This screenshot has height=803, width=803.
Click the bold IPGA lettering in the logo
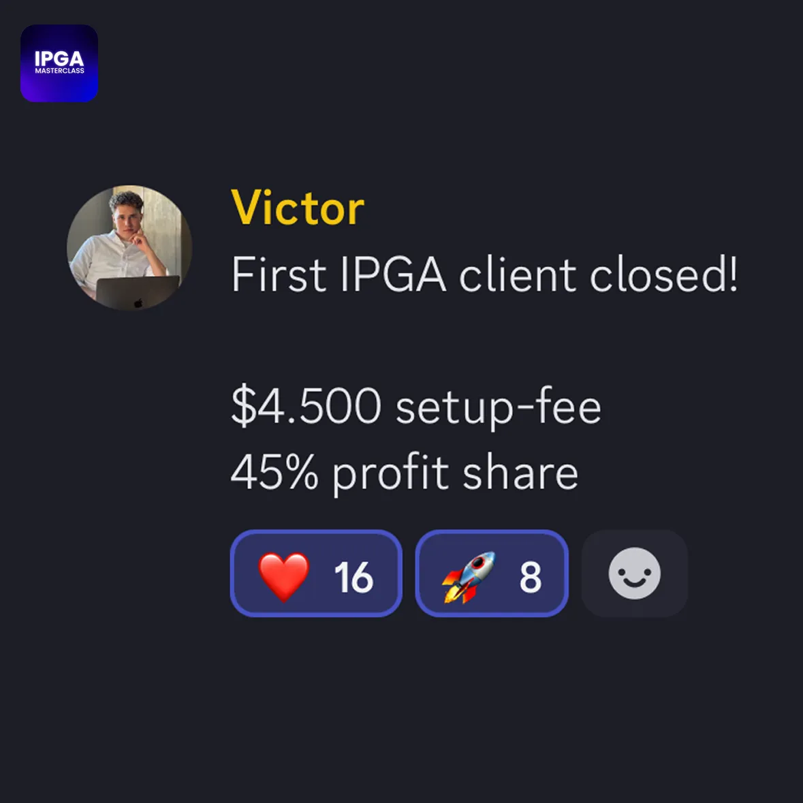click(59, 59)
